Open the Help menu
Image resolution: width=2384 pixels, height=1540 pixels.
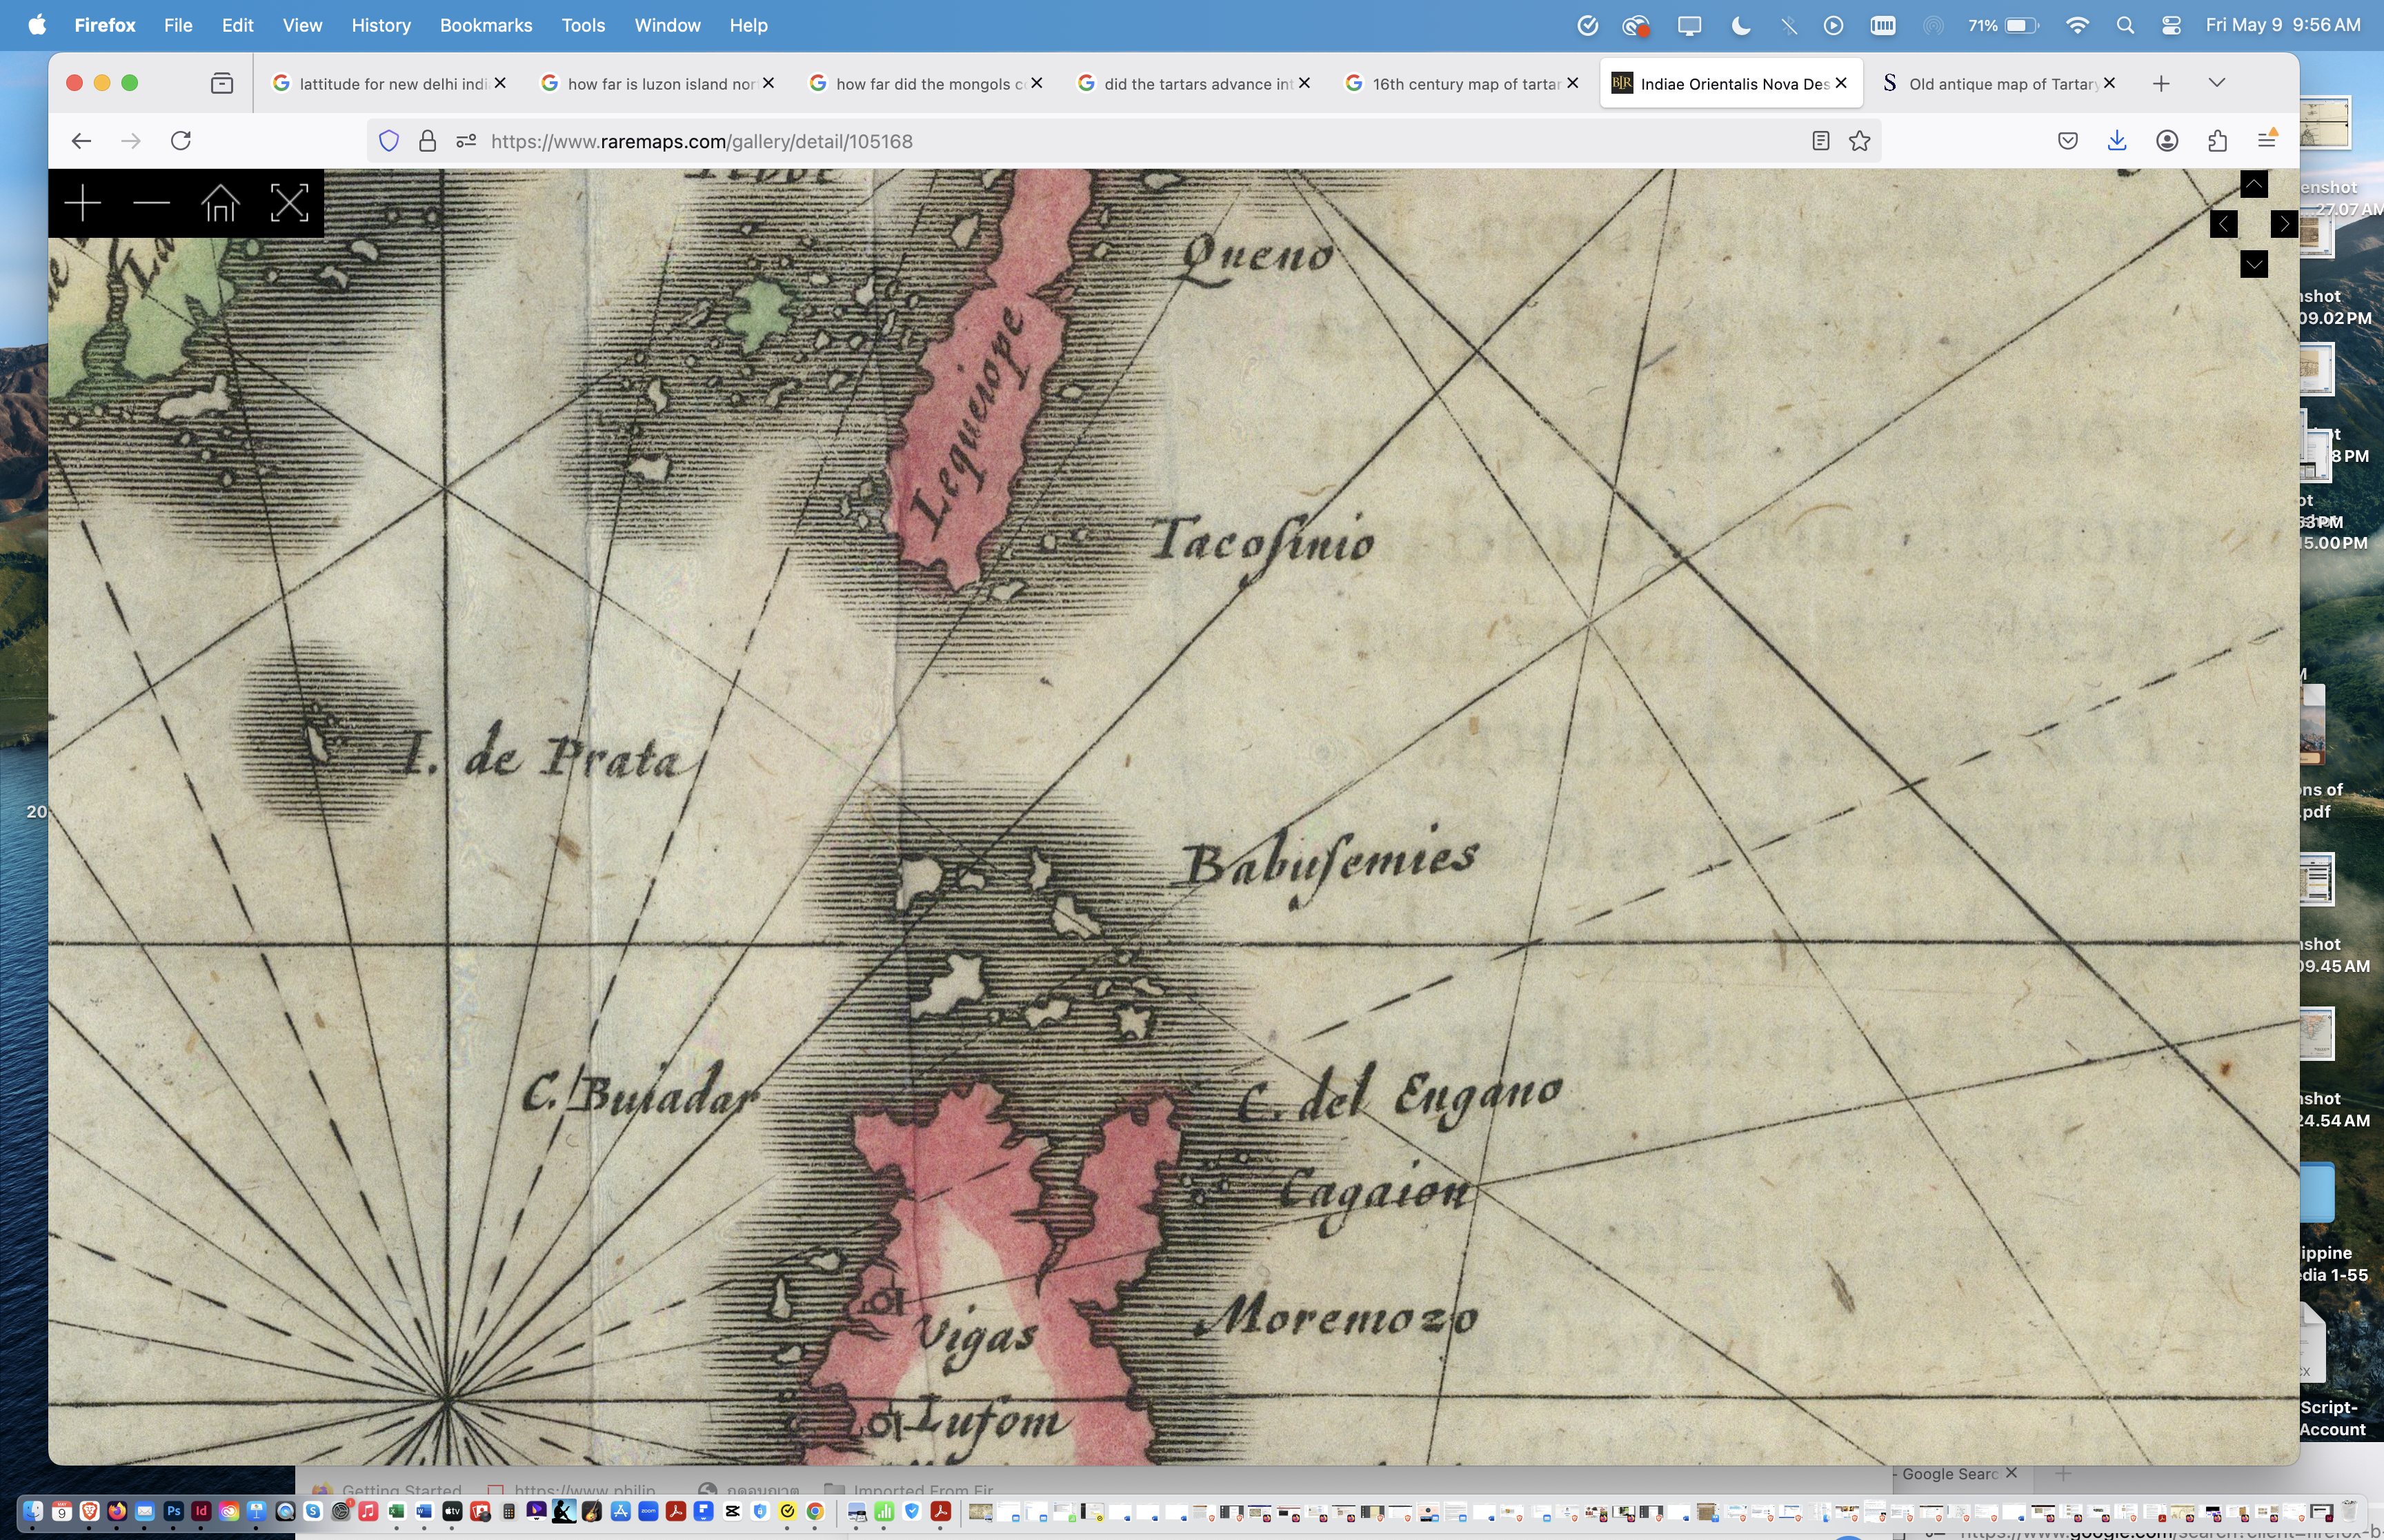coord(748,25)
